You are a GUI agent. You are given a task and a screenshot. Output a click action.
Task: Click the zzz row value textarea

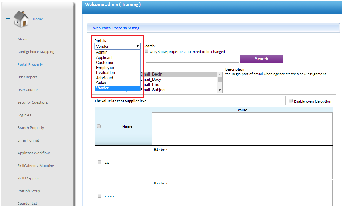pyautogui.click(x=243, y=163)
